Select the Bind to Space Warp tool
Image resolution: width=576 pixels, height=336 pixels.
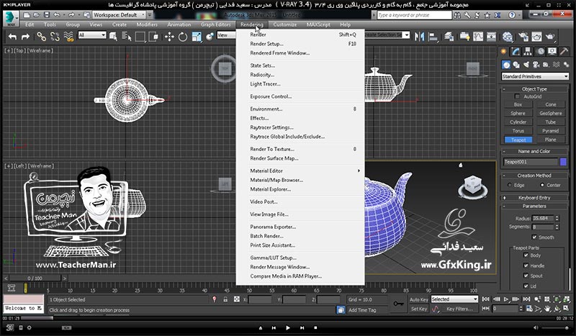(68, 37)
